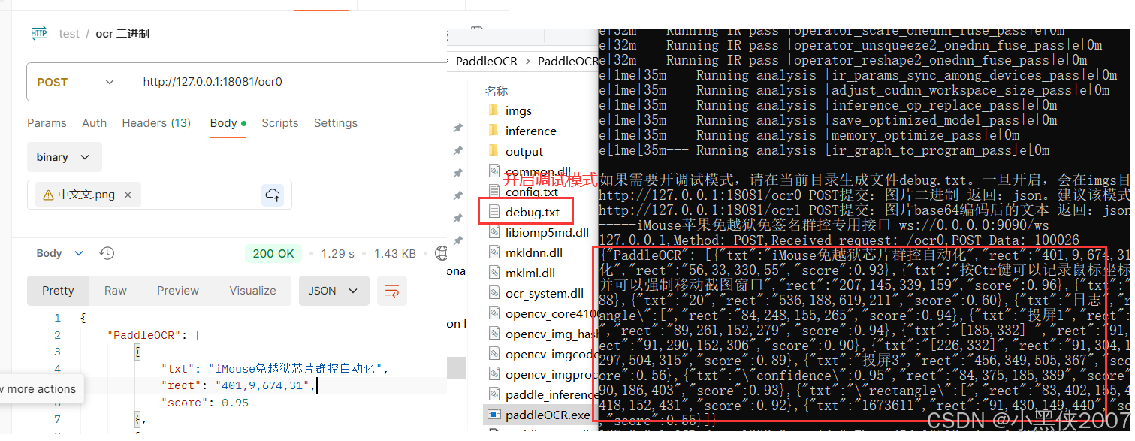Click the ocr_system.dll file icon

coord(494,293)
